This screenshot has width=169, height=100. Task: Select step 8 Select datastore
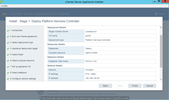(x=18, y=72)
